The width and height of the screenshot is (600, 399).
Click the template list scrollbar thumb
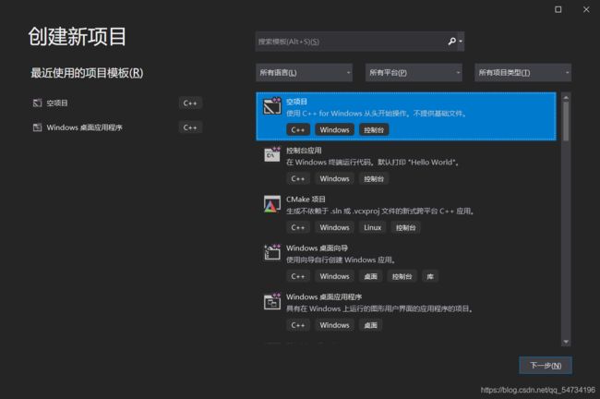(566, 121)
